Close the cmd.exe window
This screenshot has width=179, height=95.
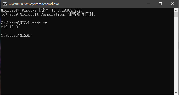(172, 4)
